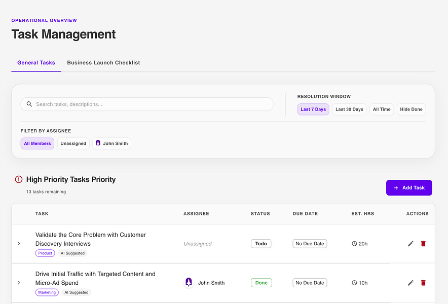448x304 pixels.
Task: Switch to the General Tasks tab
Action: click(x=36, y=62)
